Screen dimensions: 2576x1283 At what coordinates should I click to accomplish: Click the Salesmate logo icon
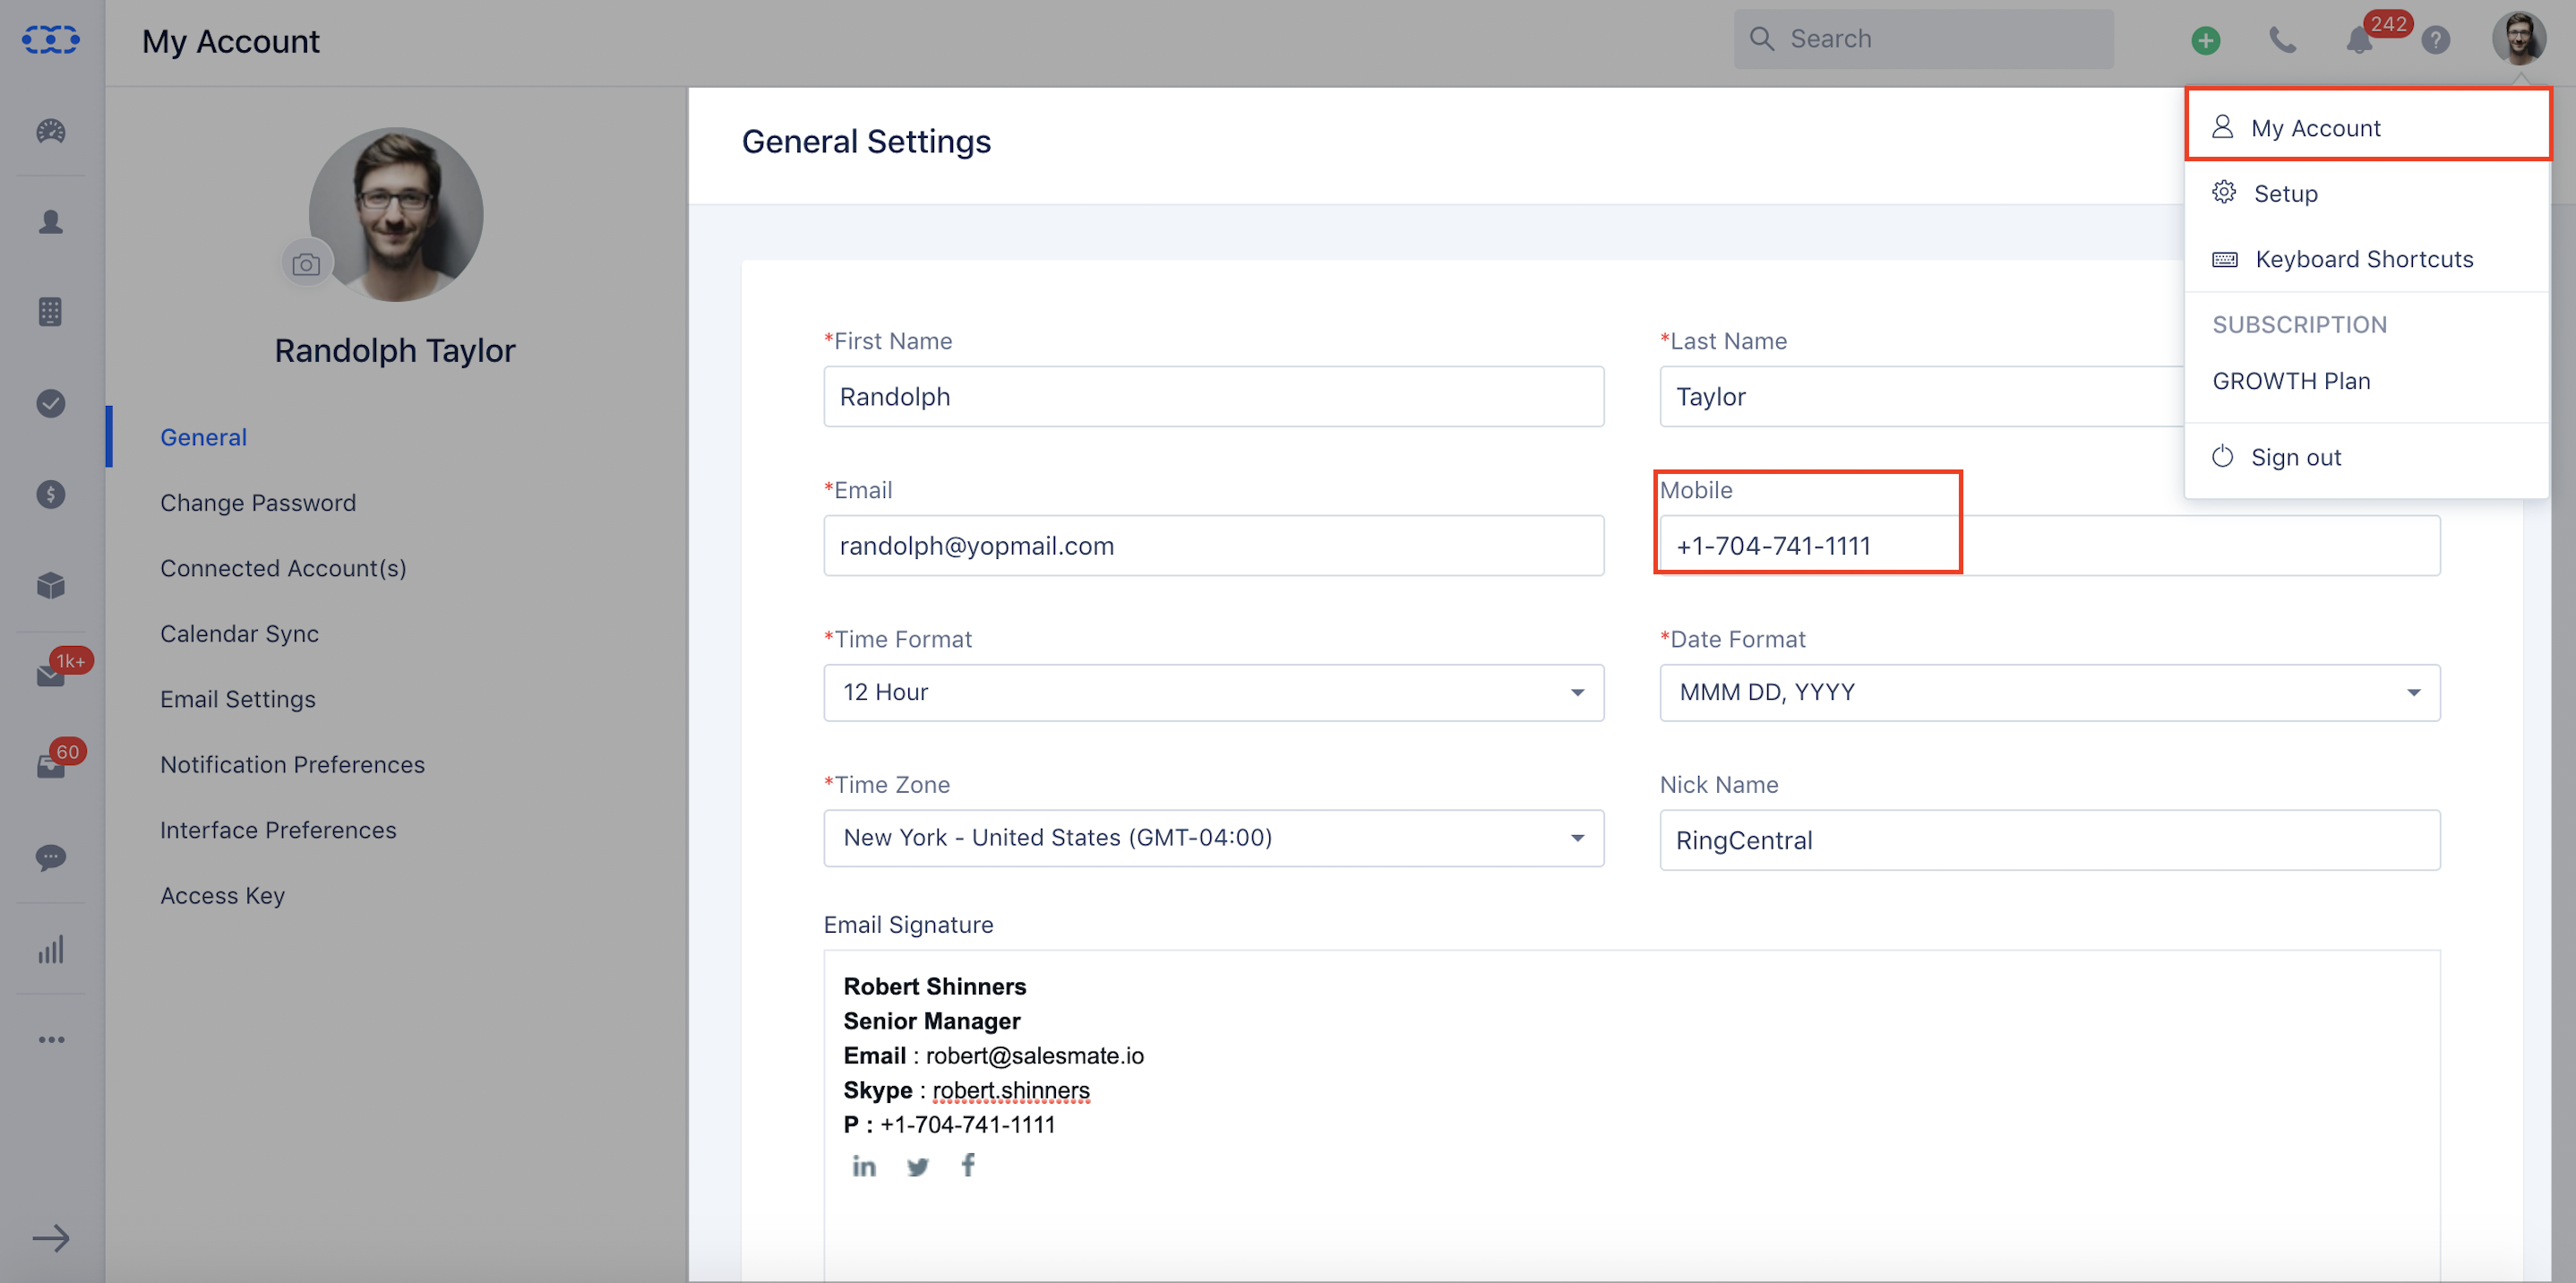coord(51,40)
